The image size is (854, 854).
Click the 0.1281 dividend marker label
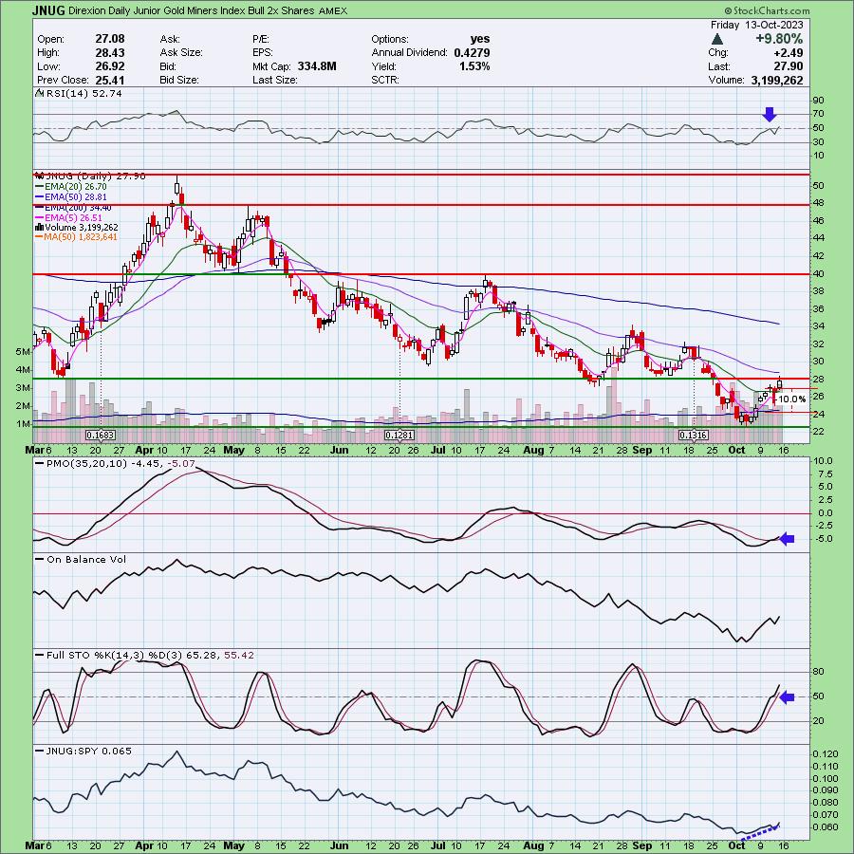point(399,436)
